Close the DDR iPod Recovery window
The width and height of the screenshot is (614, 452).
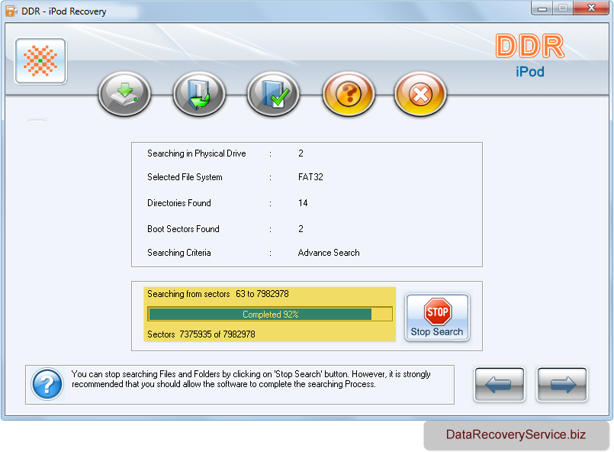(592, 8)
